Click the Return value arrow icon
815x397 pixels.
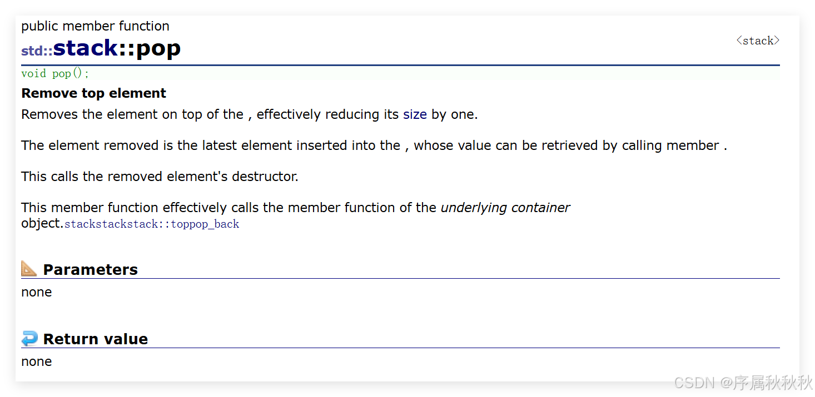pyautogui.click(x=29, y=338)
